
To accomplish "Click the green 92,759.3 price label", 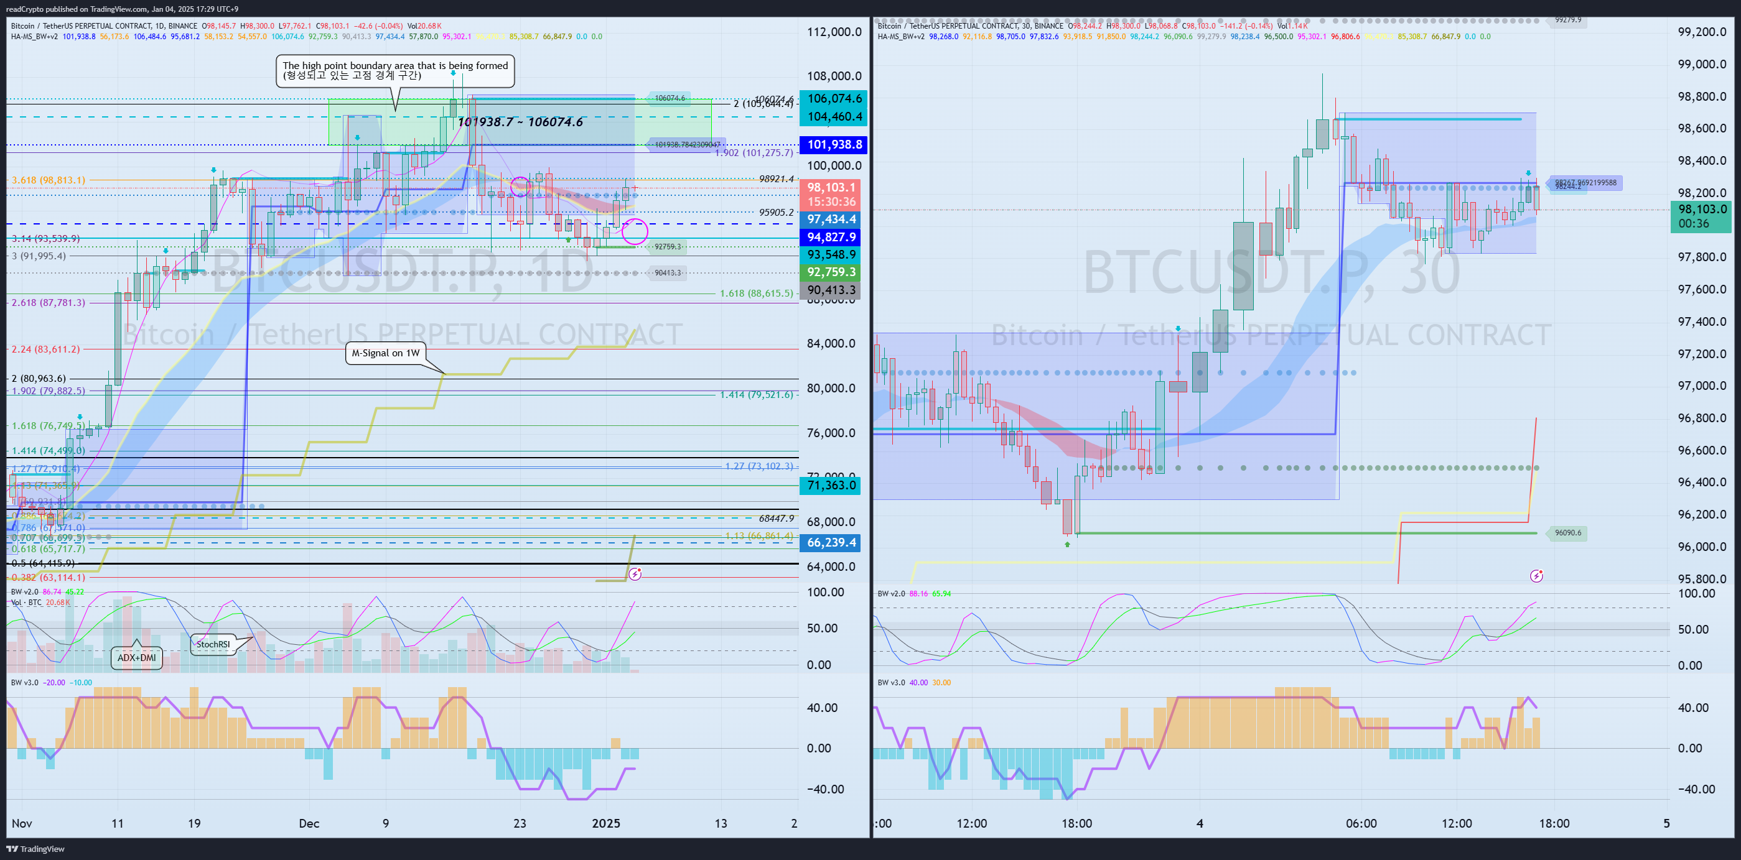I will click(x=831, y=272).
